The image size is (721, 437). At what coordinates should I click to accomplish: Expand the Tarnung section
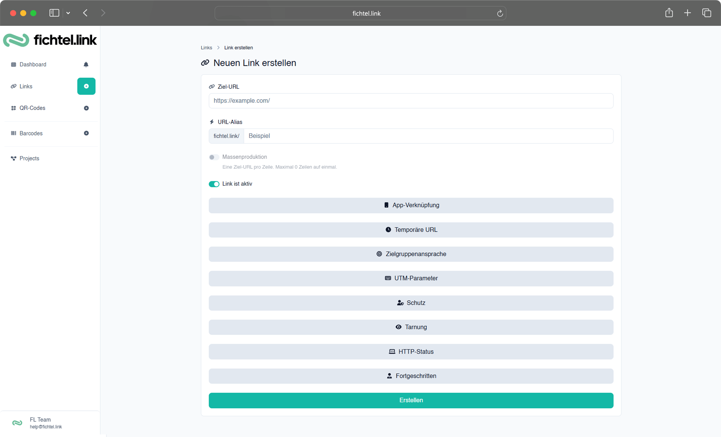coord(411,327)
